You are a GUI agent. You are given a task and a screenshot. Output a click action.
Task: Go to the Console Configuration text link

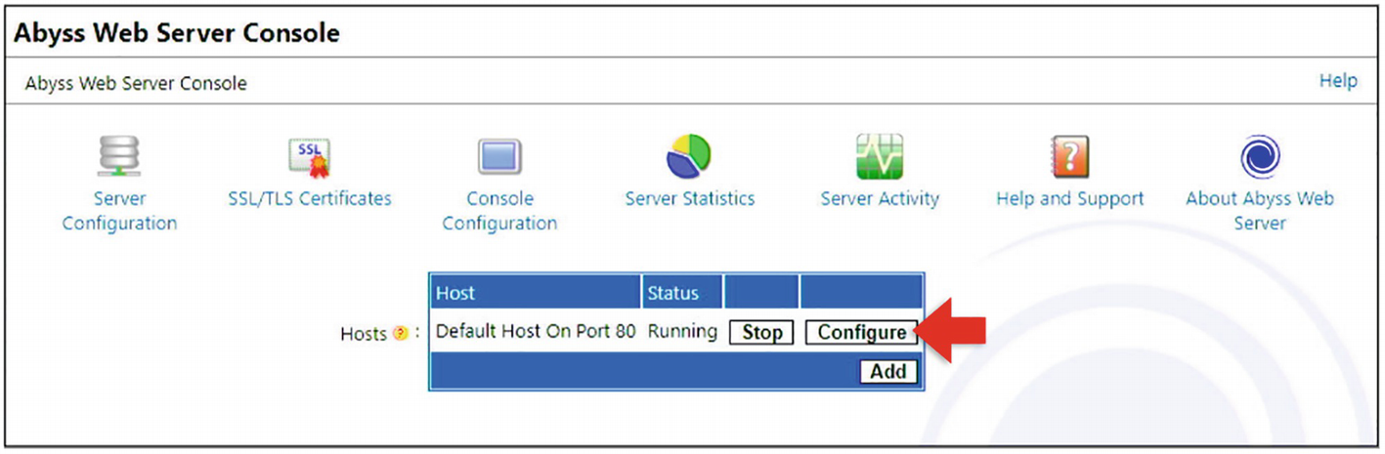(x=499, y=211)
